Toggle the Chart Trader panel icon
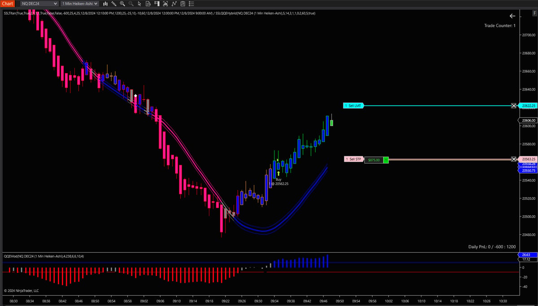 pyautogui.click(x=157, y=4)
